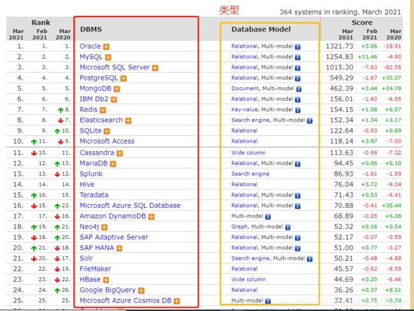The height and width of the screenshot is (311, 414).
Task: Click the plus icon after Google BigQuery
Action: tap(141, 291)
